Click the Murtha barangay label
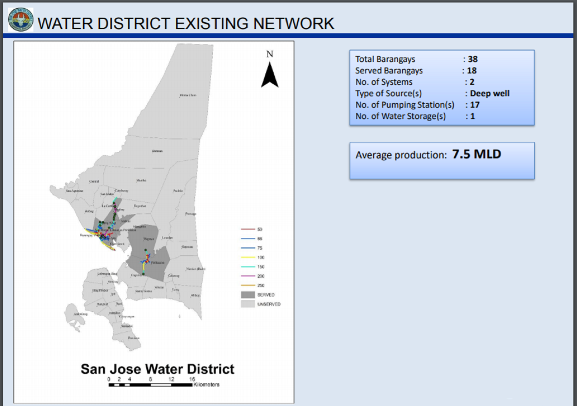The image size is (577, 406). pyautogui.click(x=141, y=180)
